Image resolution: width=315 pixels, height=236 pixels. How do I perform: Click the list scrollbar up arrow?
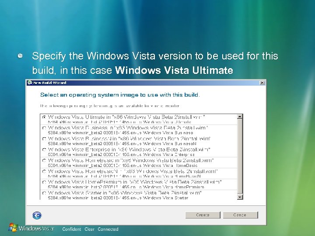click(x=240, y=116)
